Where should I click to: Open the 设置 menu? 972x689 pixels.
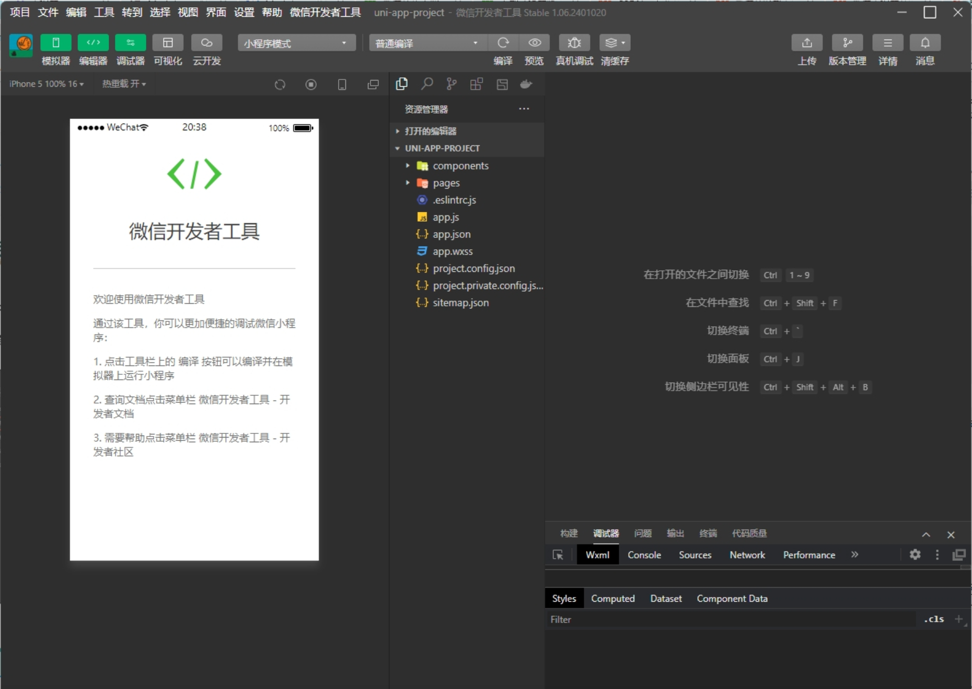click(x=244, y=12)
